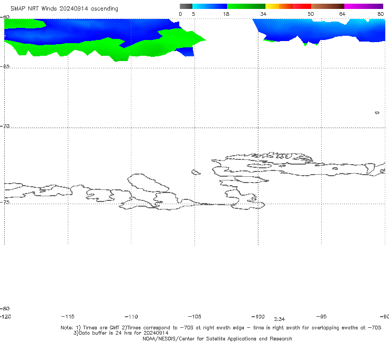Click the green segment of the color bar
This screenshot has width=389, height=342.
(246, 6)
